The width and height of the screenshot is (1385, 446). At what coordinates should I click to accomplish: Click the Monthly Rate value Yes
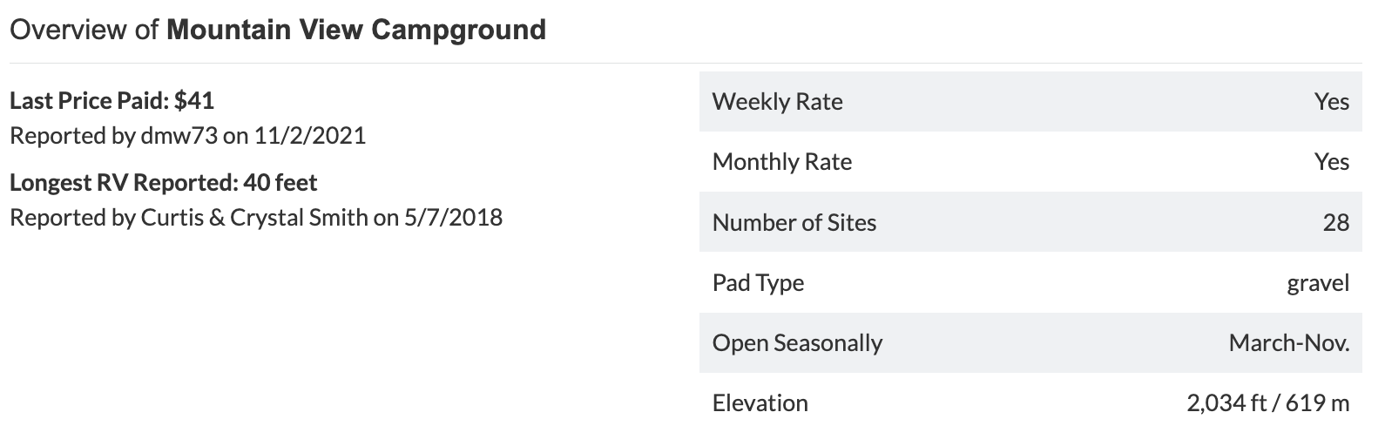tap(1332, 162)
